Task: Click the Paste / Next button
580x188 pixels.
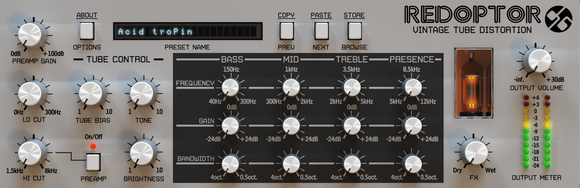Action: pos(322,31)
